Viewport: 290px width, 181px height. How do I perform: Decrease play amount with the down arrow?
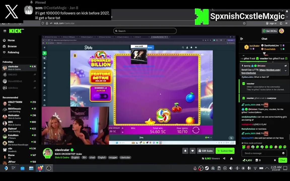122,132
